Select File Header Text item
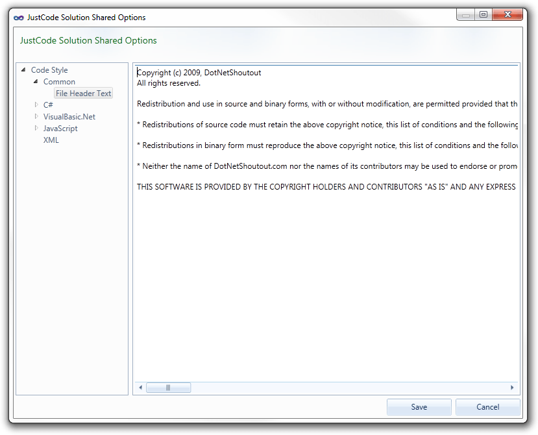The width and height of the screenshot is (538, 435). tap(83, 93)
